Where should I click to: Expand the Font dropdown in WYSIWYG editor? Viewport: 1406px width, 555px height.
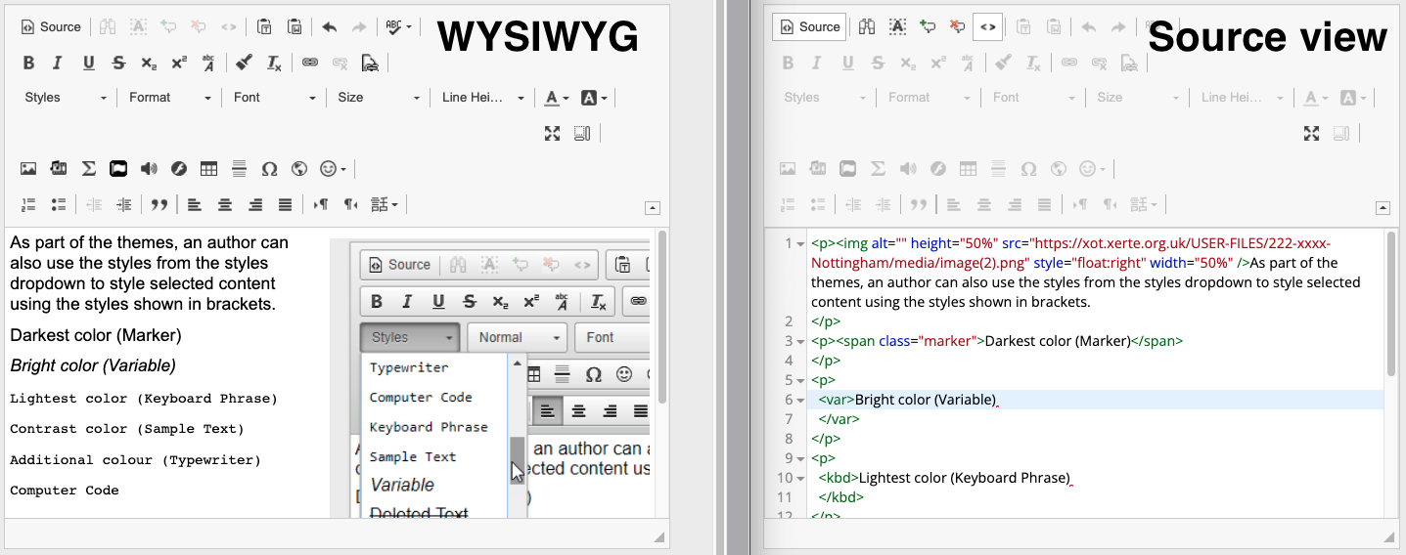tap(274, 98)
